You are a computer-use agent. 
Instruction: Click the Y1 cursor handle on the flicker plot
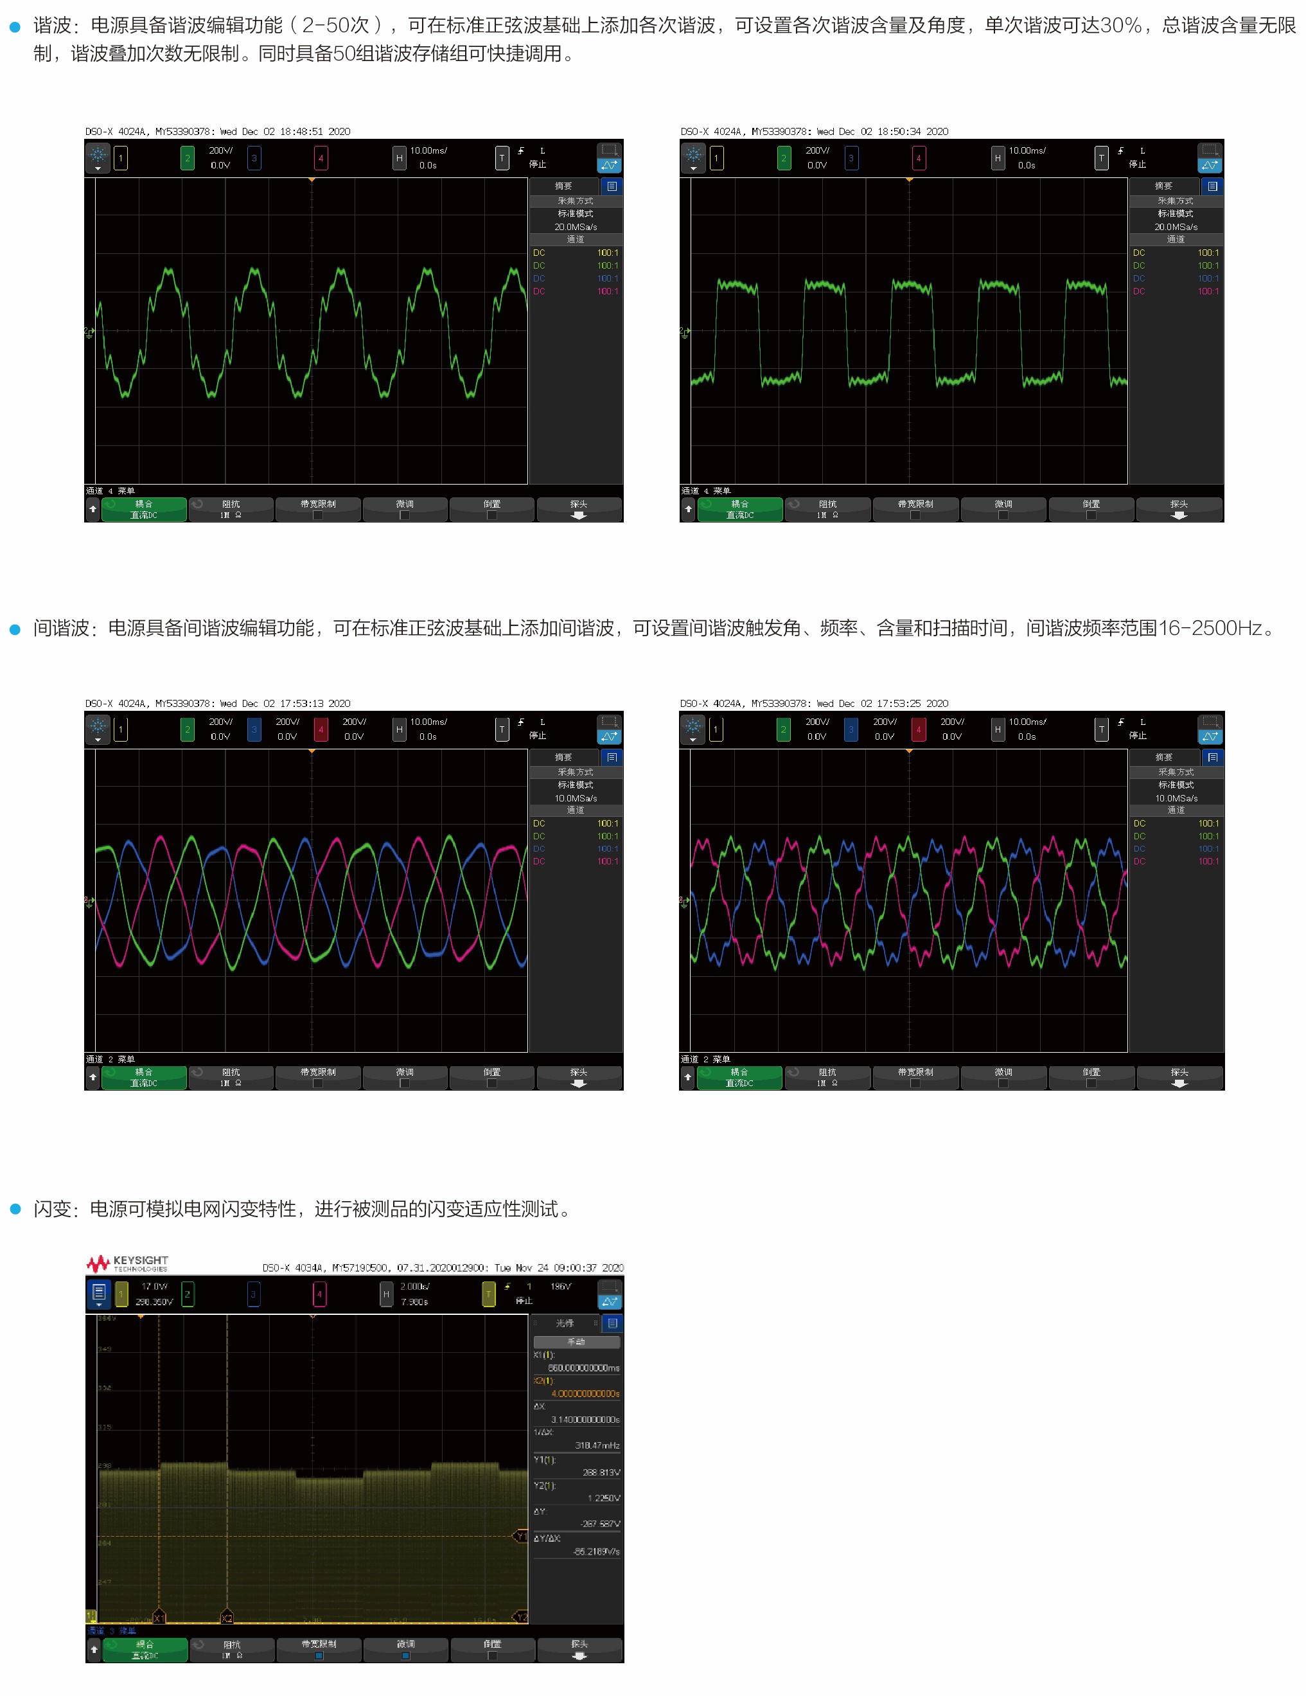click(x=521, y=1535)
